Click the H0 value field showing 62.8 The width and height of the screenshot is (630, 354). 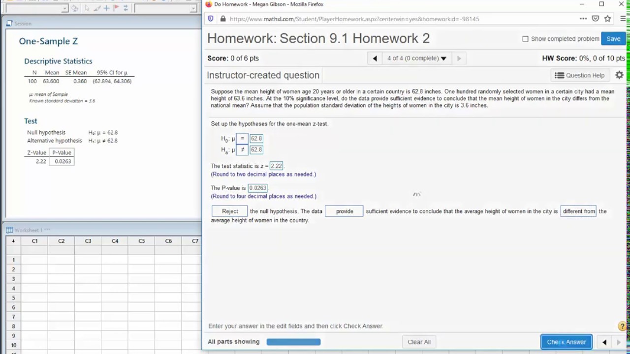[x=256, y=138]
